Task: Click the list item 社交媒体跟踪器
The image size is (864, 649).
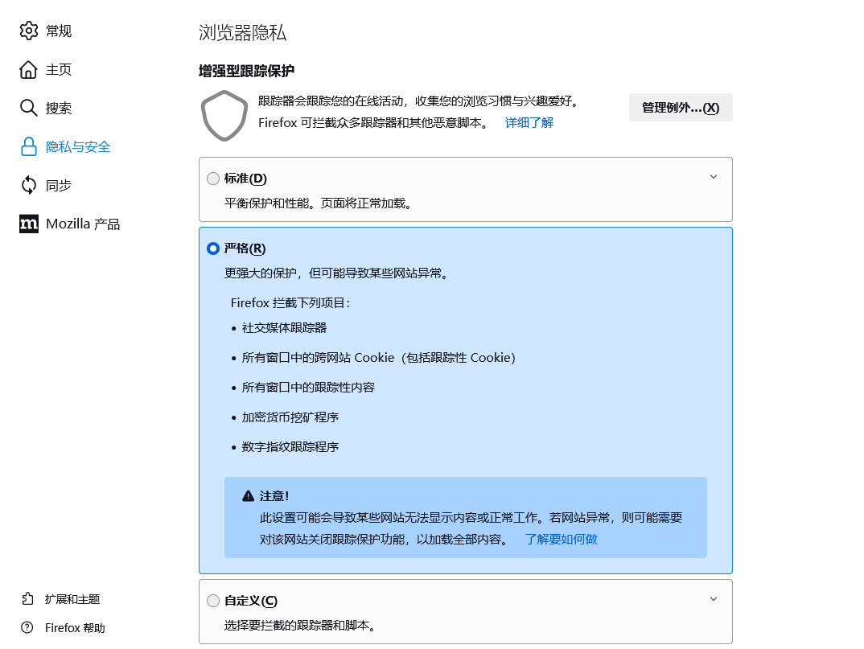Action: tap(284, 328)
